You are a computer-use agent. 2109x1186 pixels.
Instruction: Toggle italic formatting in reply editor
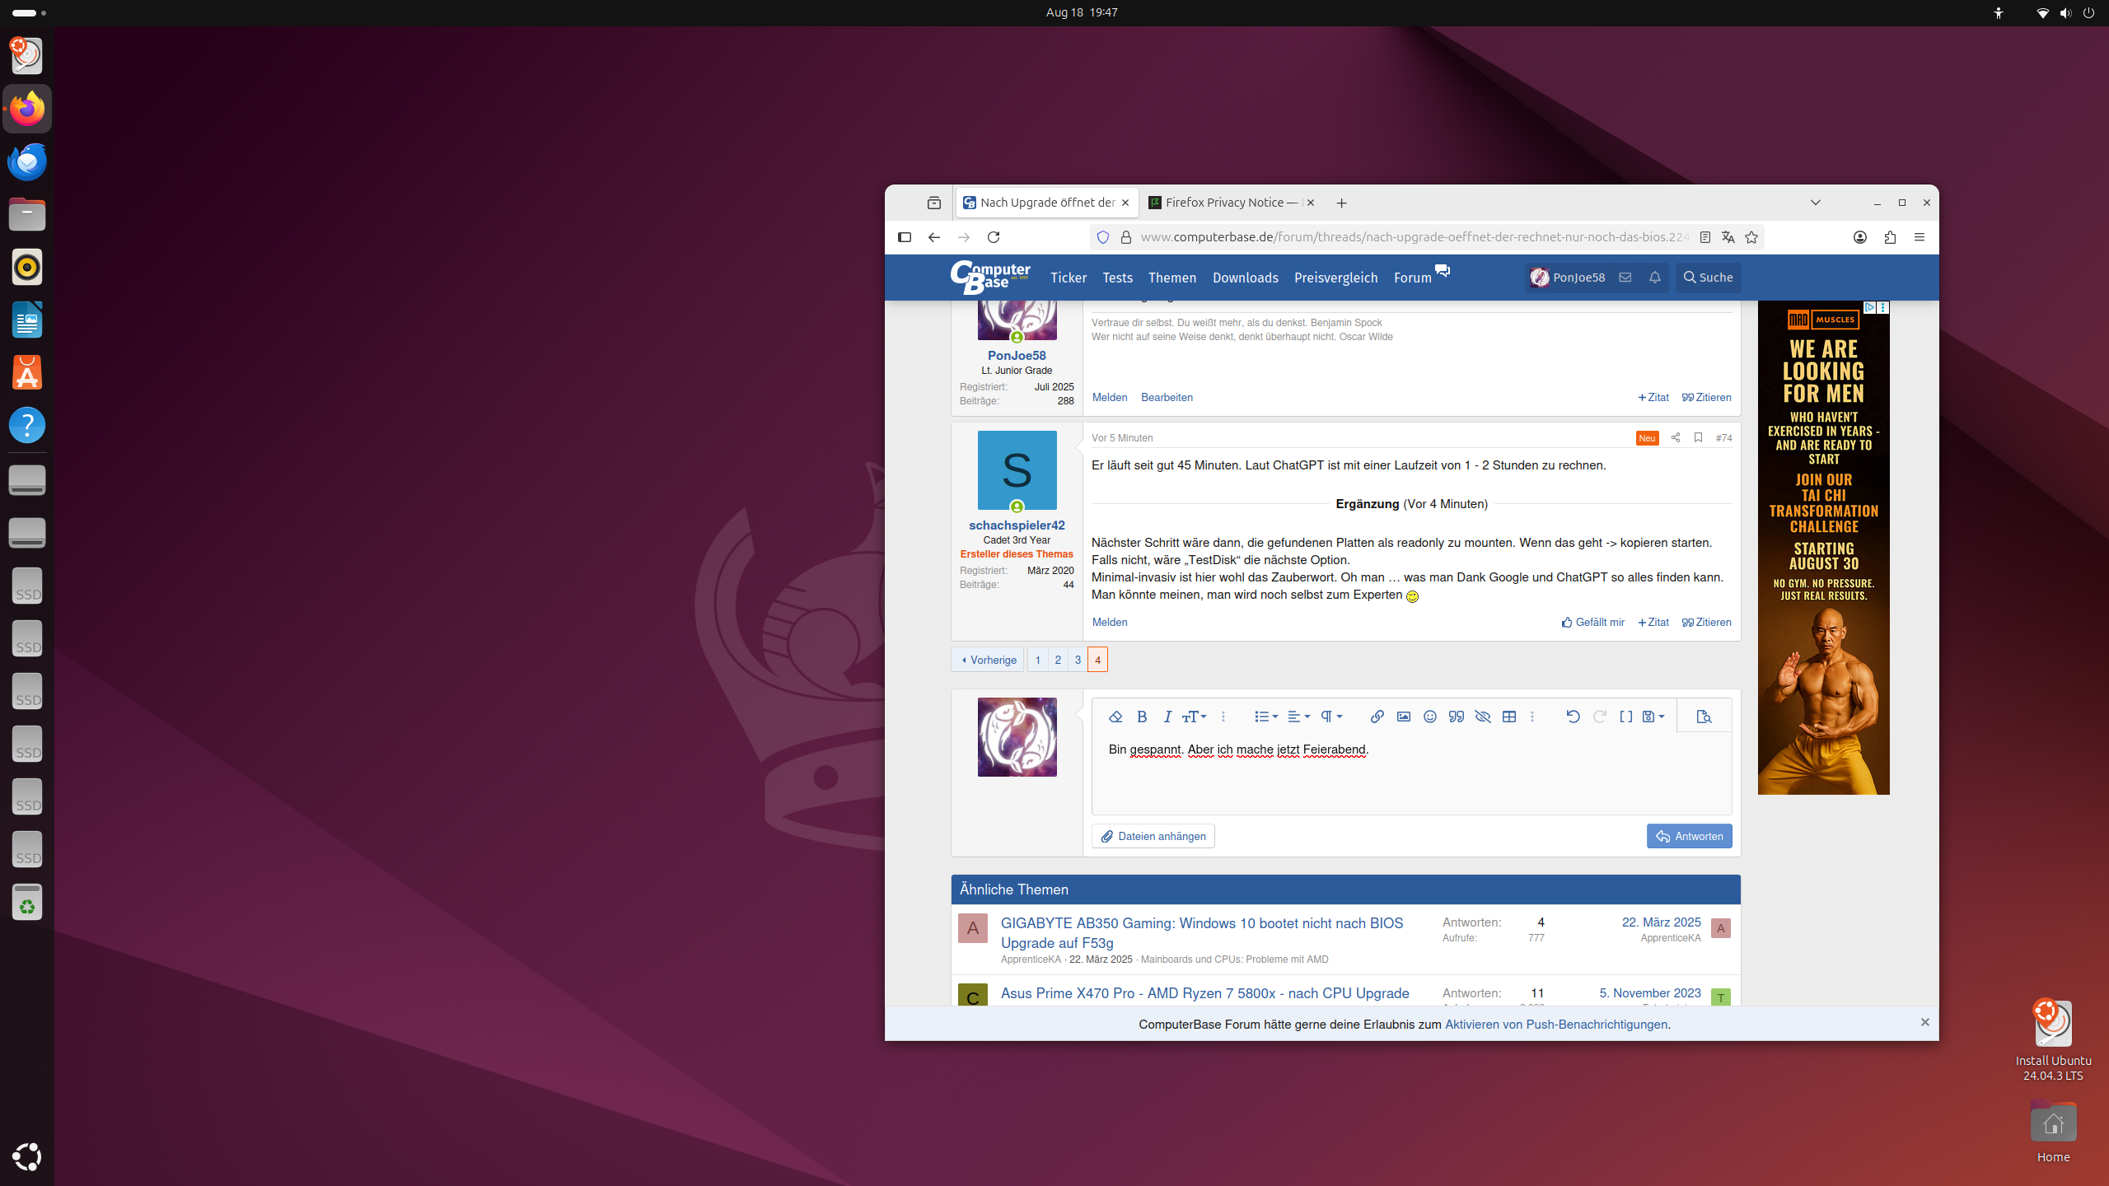[1167, 717]
